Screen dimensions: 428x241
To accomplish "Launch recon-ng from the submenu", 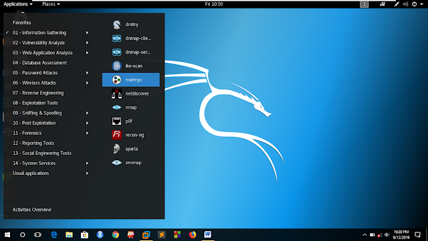I will pyautogui.click(x=131, y=135).
